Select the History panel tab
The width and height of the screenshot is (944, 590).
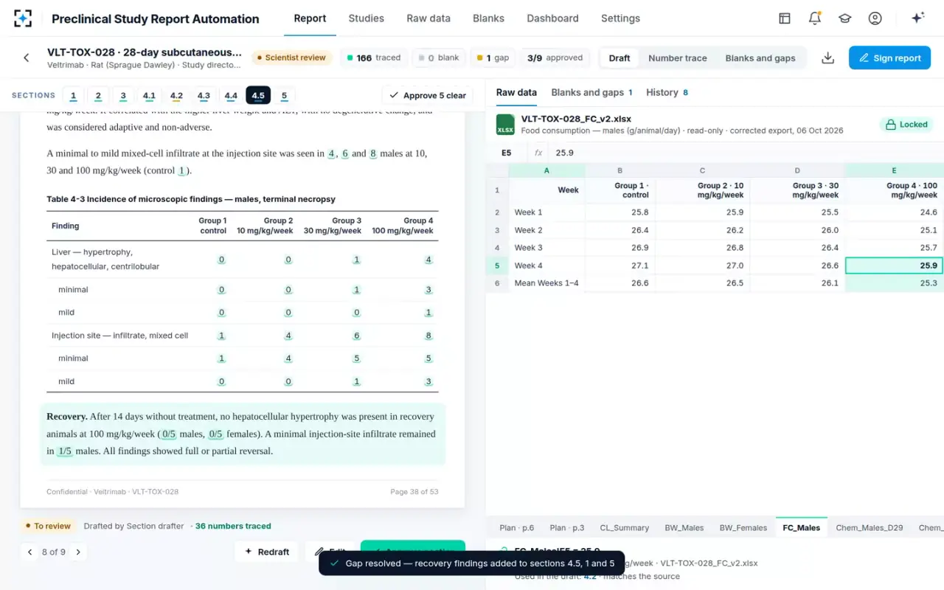tap(667, 92)
